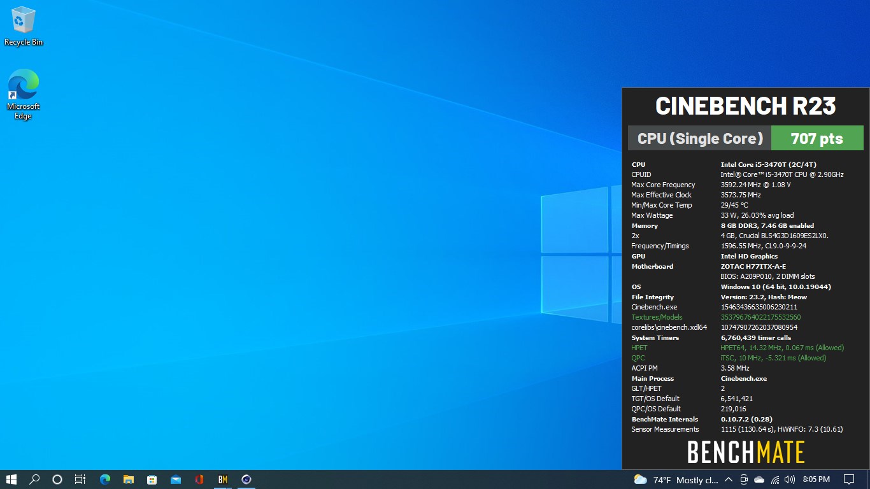Viewport: 870px width, 489px height.
Task: Click the 707 pts score box
Action: point(817,138)
